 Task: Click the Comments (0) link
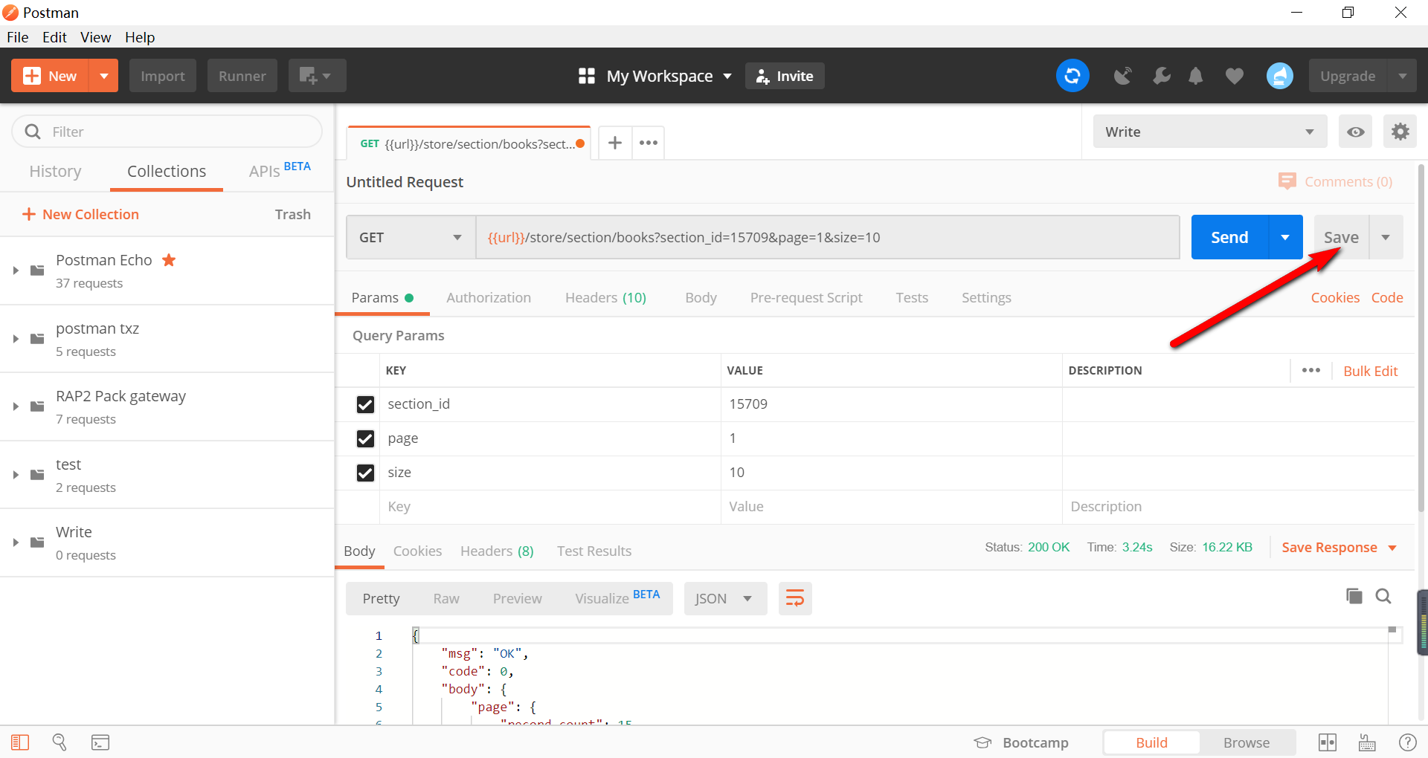(1336, 181)
